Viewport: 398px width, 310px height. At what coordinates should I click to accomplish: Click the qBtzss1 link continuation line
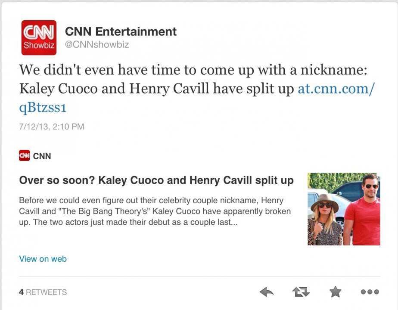[43, 108]
